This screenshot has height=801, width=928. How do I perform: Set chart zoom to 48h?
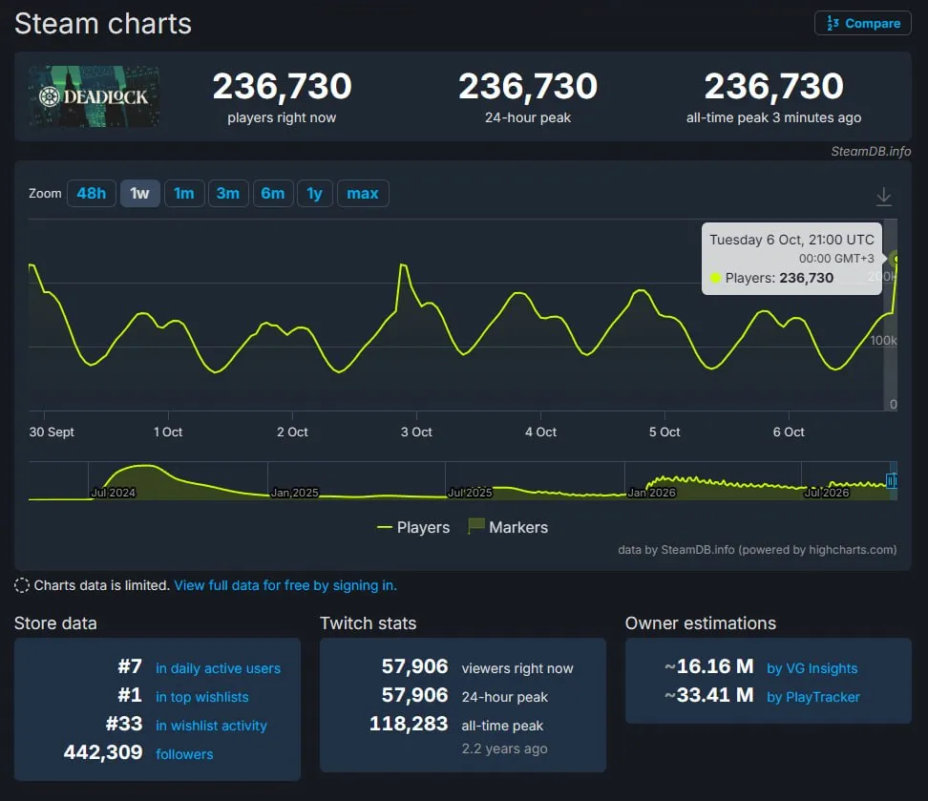tap(91, 194)
